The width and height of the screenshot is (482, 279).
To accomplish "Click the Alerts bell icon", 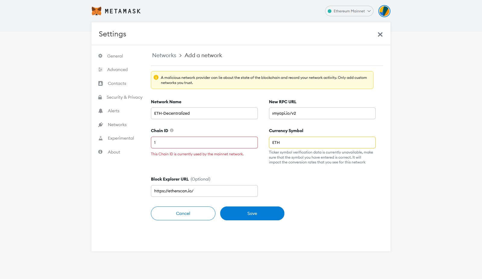I will click(x=101, y=111).
